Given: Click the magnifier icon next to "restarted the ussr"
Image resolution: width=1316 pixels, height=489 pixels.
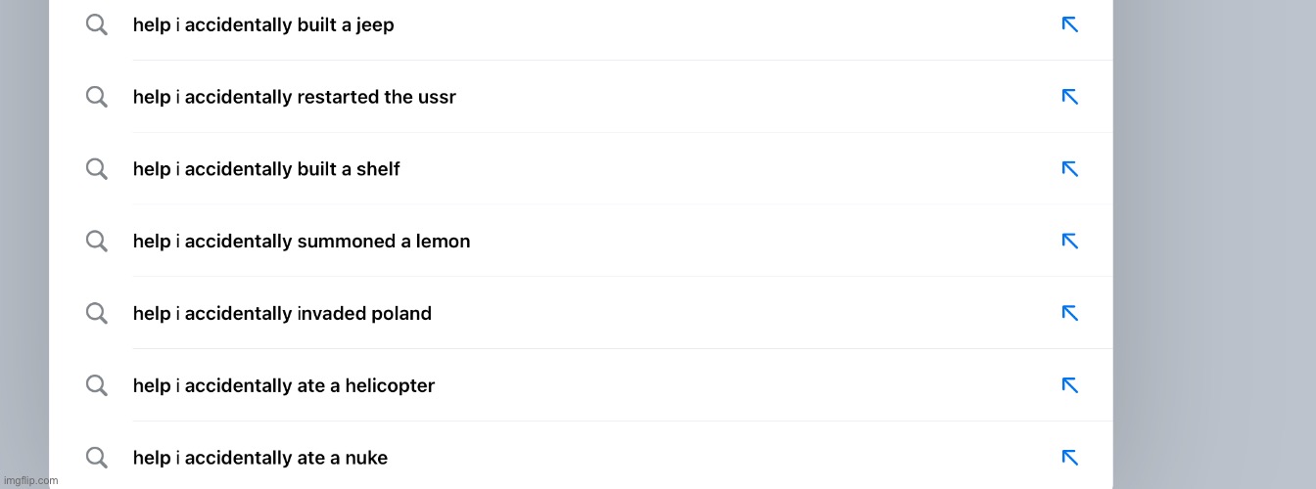Looking at the screenshot, I should coord(96,97).
